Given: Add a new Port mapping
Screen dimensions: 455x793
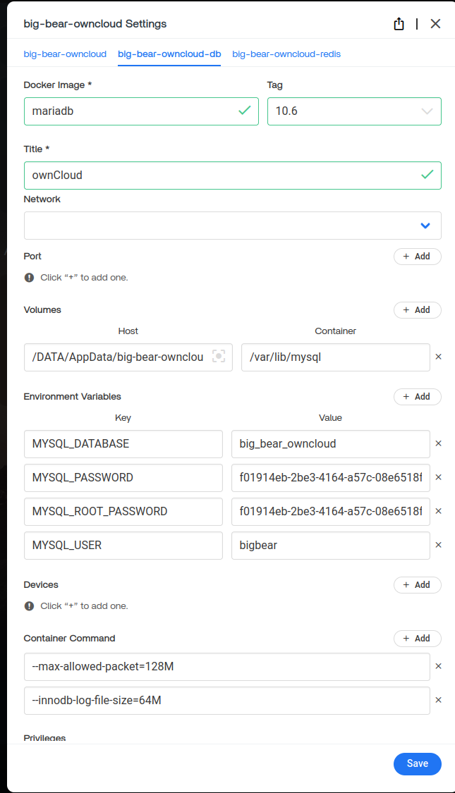Looking at the screenshot, I should (417, 257).
